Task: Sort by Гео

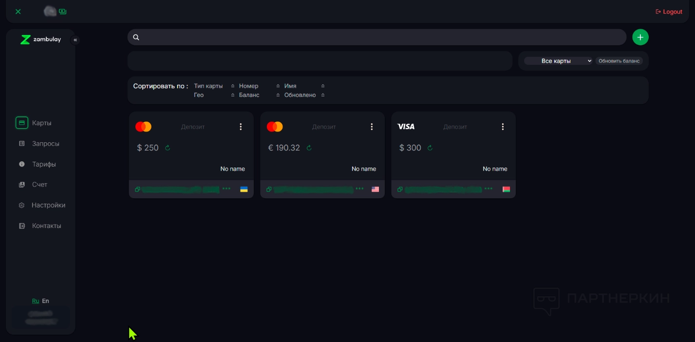Action: (199, 95)
